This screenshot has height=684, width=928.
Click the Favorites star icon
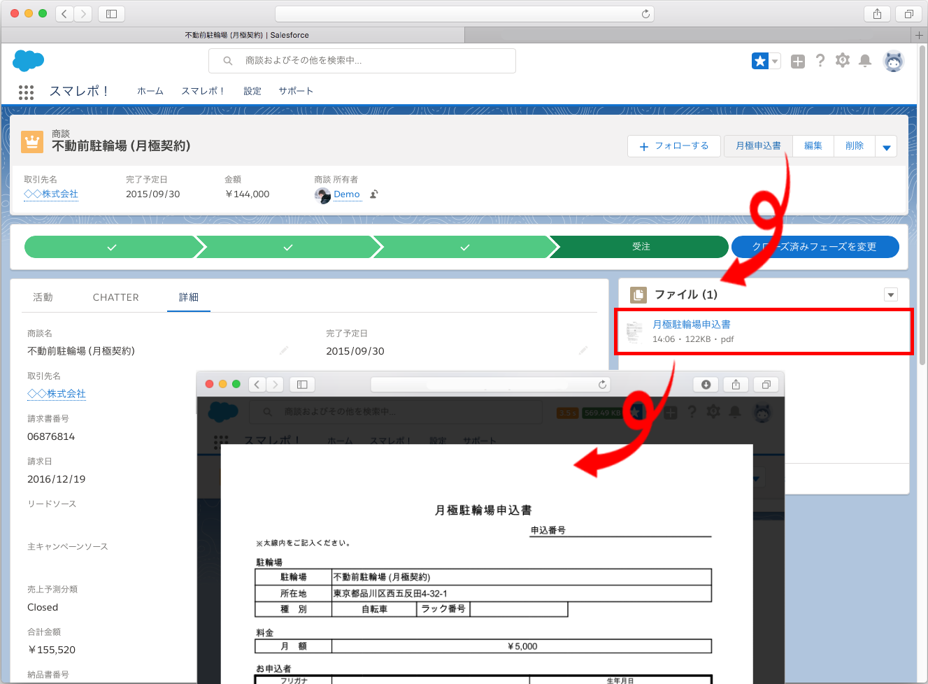[x=759, y=62]
